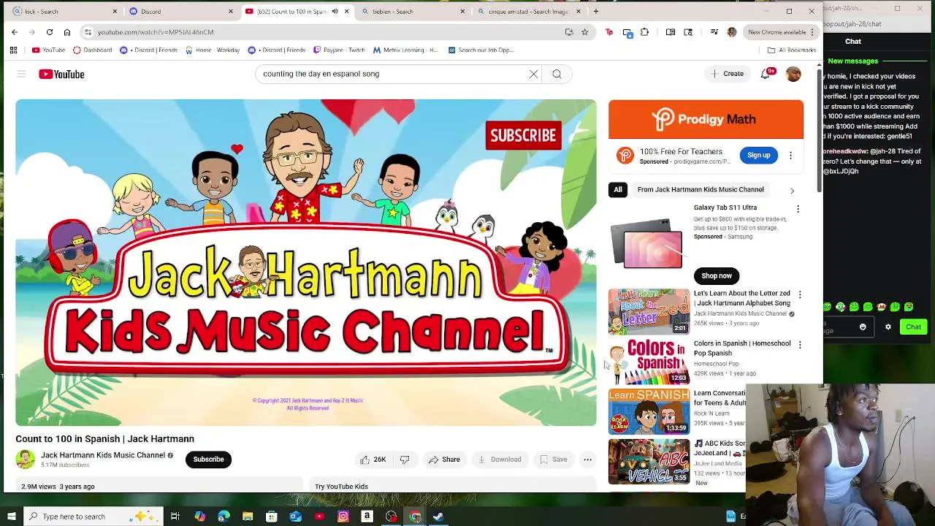The width and height of the screenshot is (935, 526).
Task: Click Sign up on Prodigy Math ad
Action: (758, 155)
